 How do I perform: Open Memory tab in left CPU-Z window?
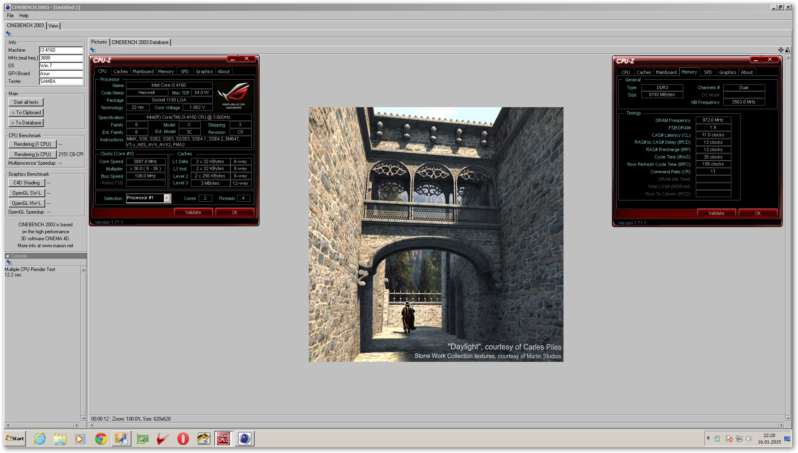(x=166, y=71)
